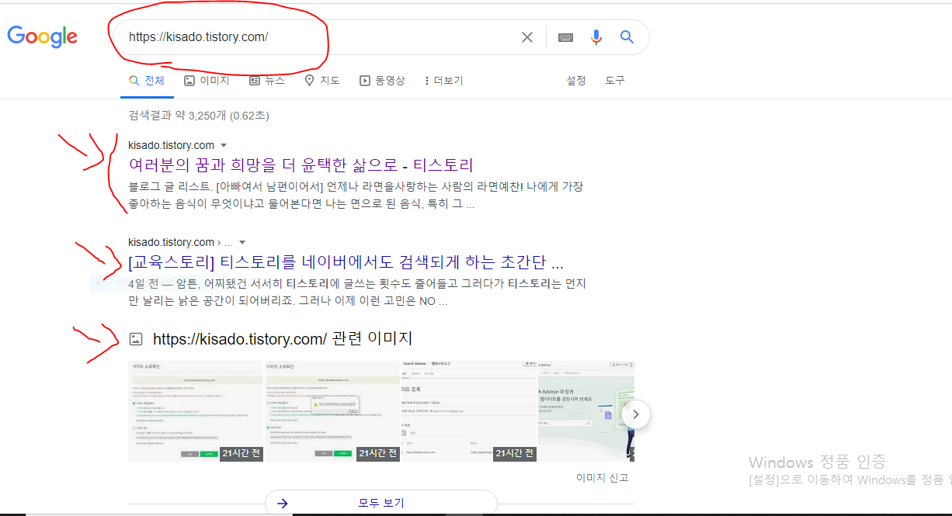Viewport: 952px width, 516px height.
Task: Click the 이미지 신고 link
Action: point(603,478)
